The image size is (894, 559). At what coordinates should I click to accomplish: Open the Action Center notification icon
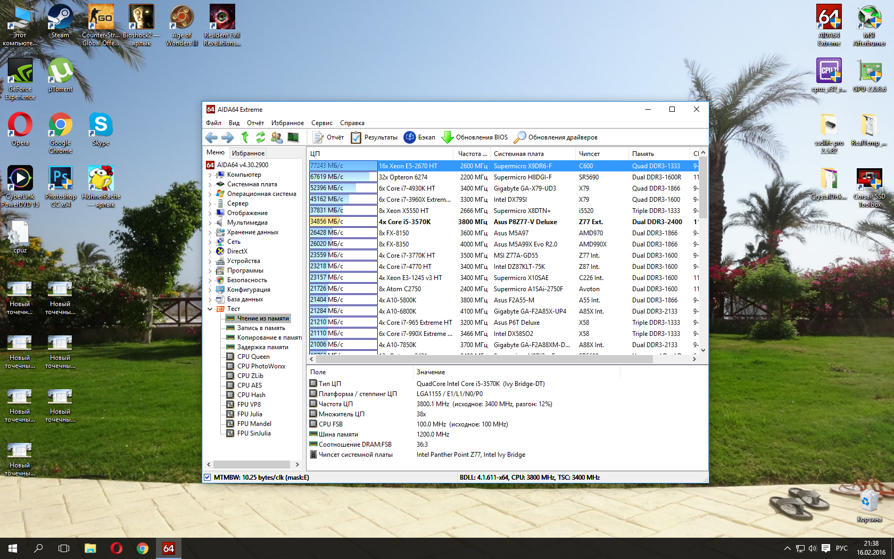pyautogui.click(x=825, y=548)
